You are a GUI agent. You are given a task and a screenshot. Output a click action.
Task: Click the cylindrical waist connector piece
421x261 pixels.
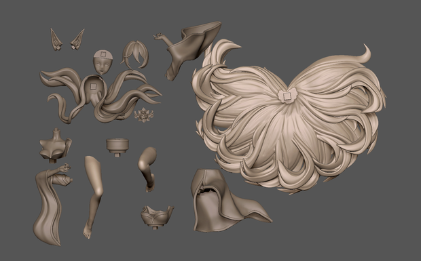point(117,146)
